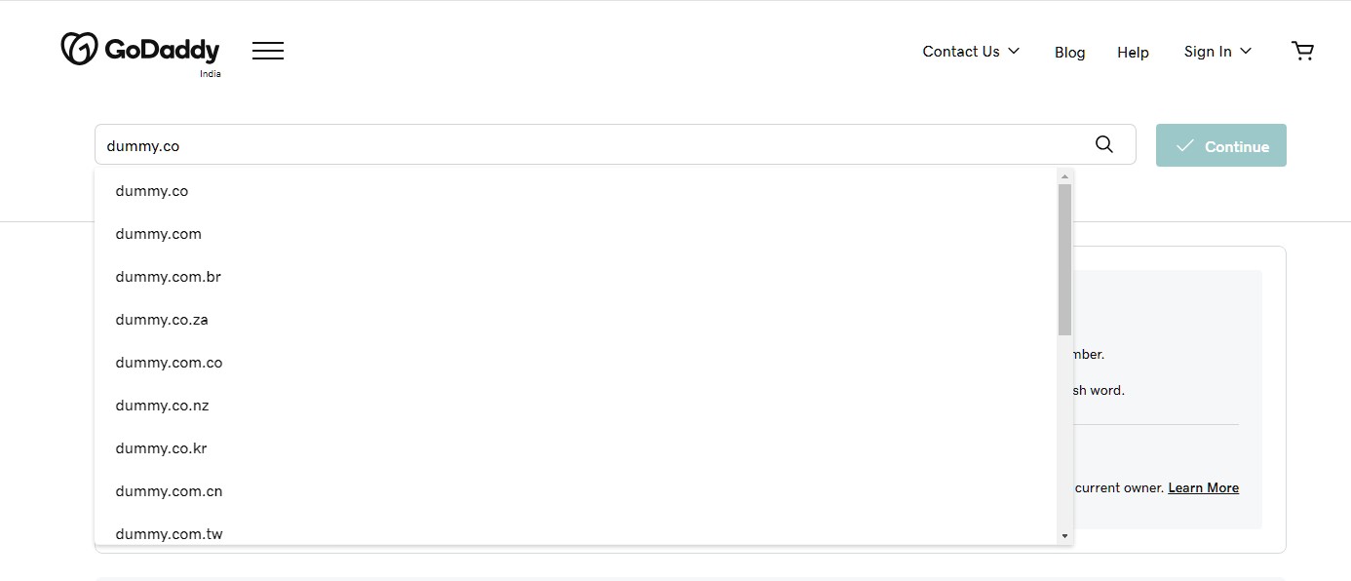Click the search magnifier icon

pos(1103,144)
